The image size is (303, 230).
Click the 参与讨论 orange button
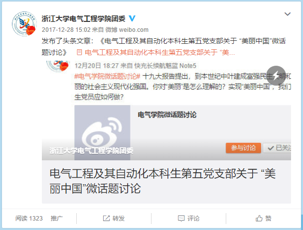click(x=243, y=148)
